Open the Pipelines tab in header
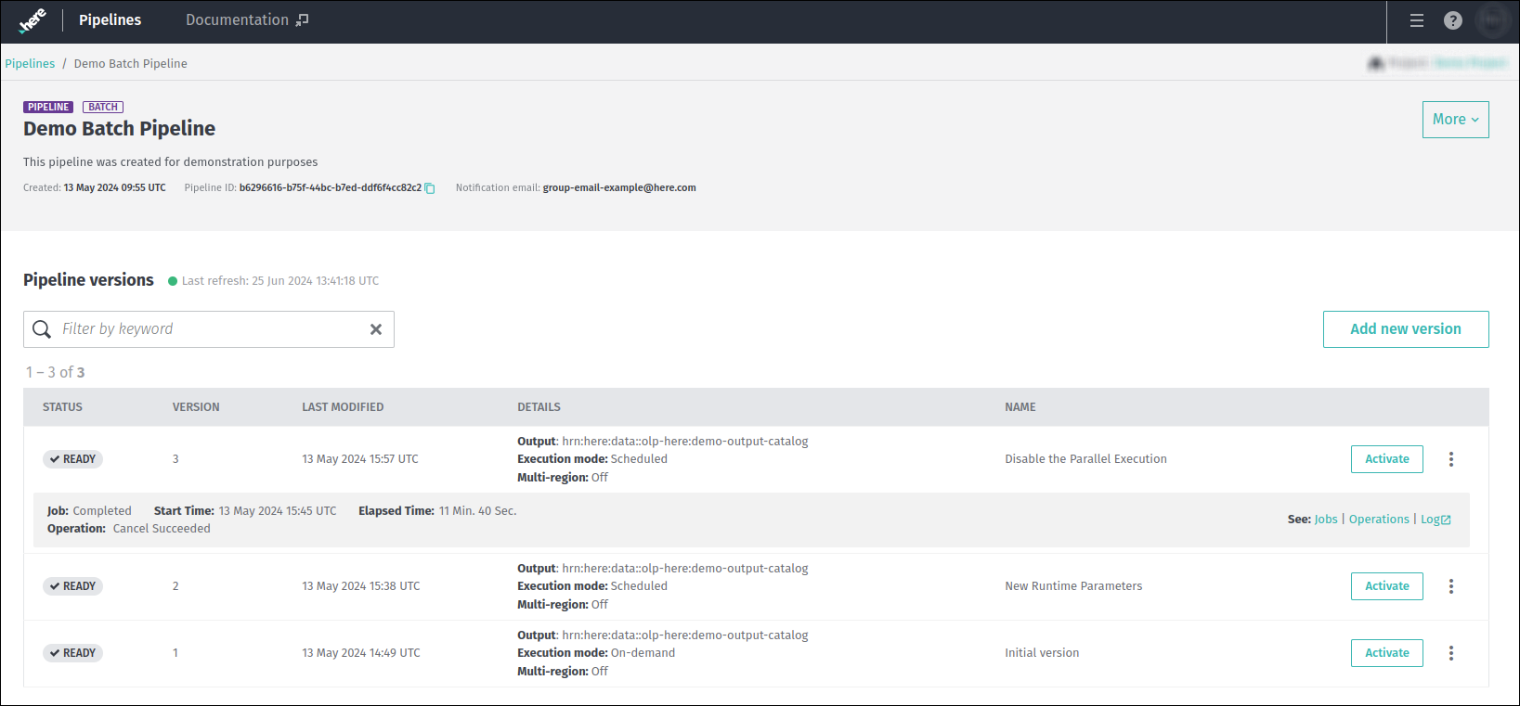This screenshot has width=1520, height=706. [x=110, y=20]
